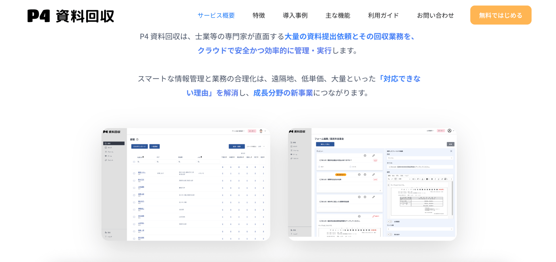Click the 無料ではじめる button
This screenshot has width=556, height=262.
click(501, 15)
